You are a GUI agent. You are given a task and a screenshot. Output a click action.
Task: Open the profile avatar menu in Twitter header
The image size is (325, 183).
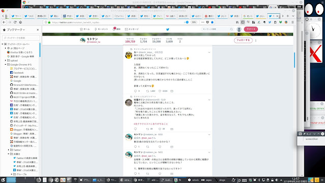239,29
